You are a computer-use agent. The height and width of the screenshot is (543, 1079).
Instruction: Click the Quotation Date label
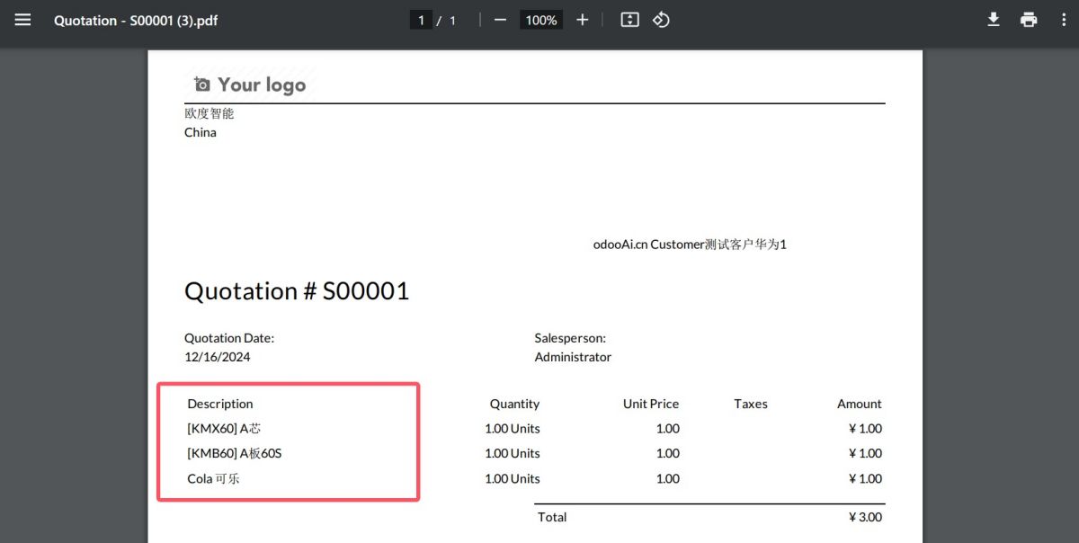tap(229, 338)
